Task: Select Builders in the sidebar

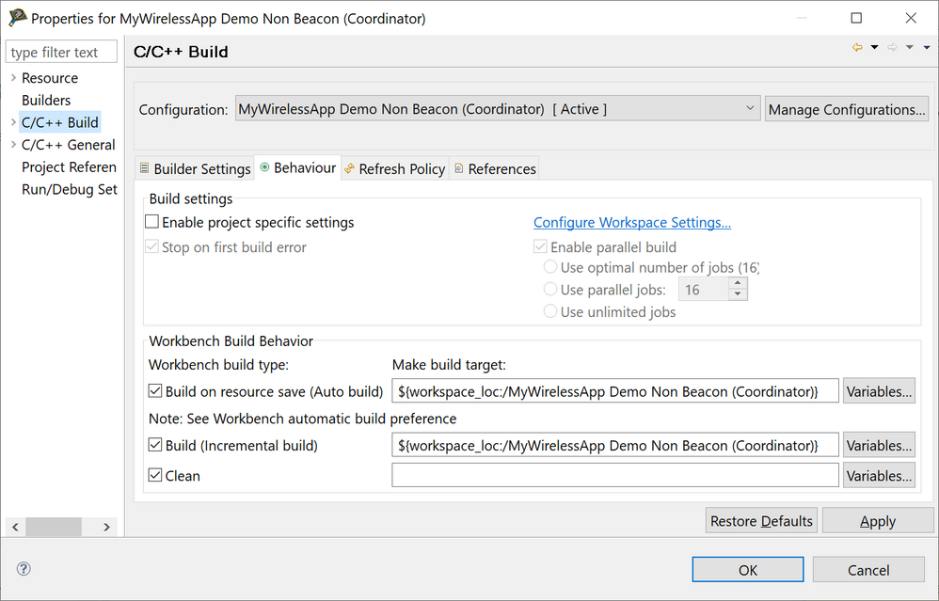Action: click(46, 101)
